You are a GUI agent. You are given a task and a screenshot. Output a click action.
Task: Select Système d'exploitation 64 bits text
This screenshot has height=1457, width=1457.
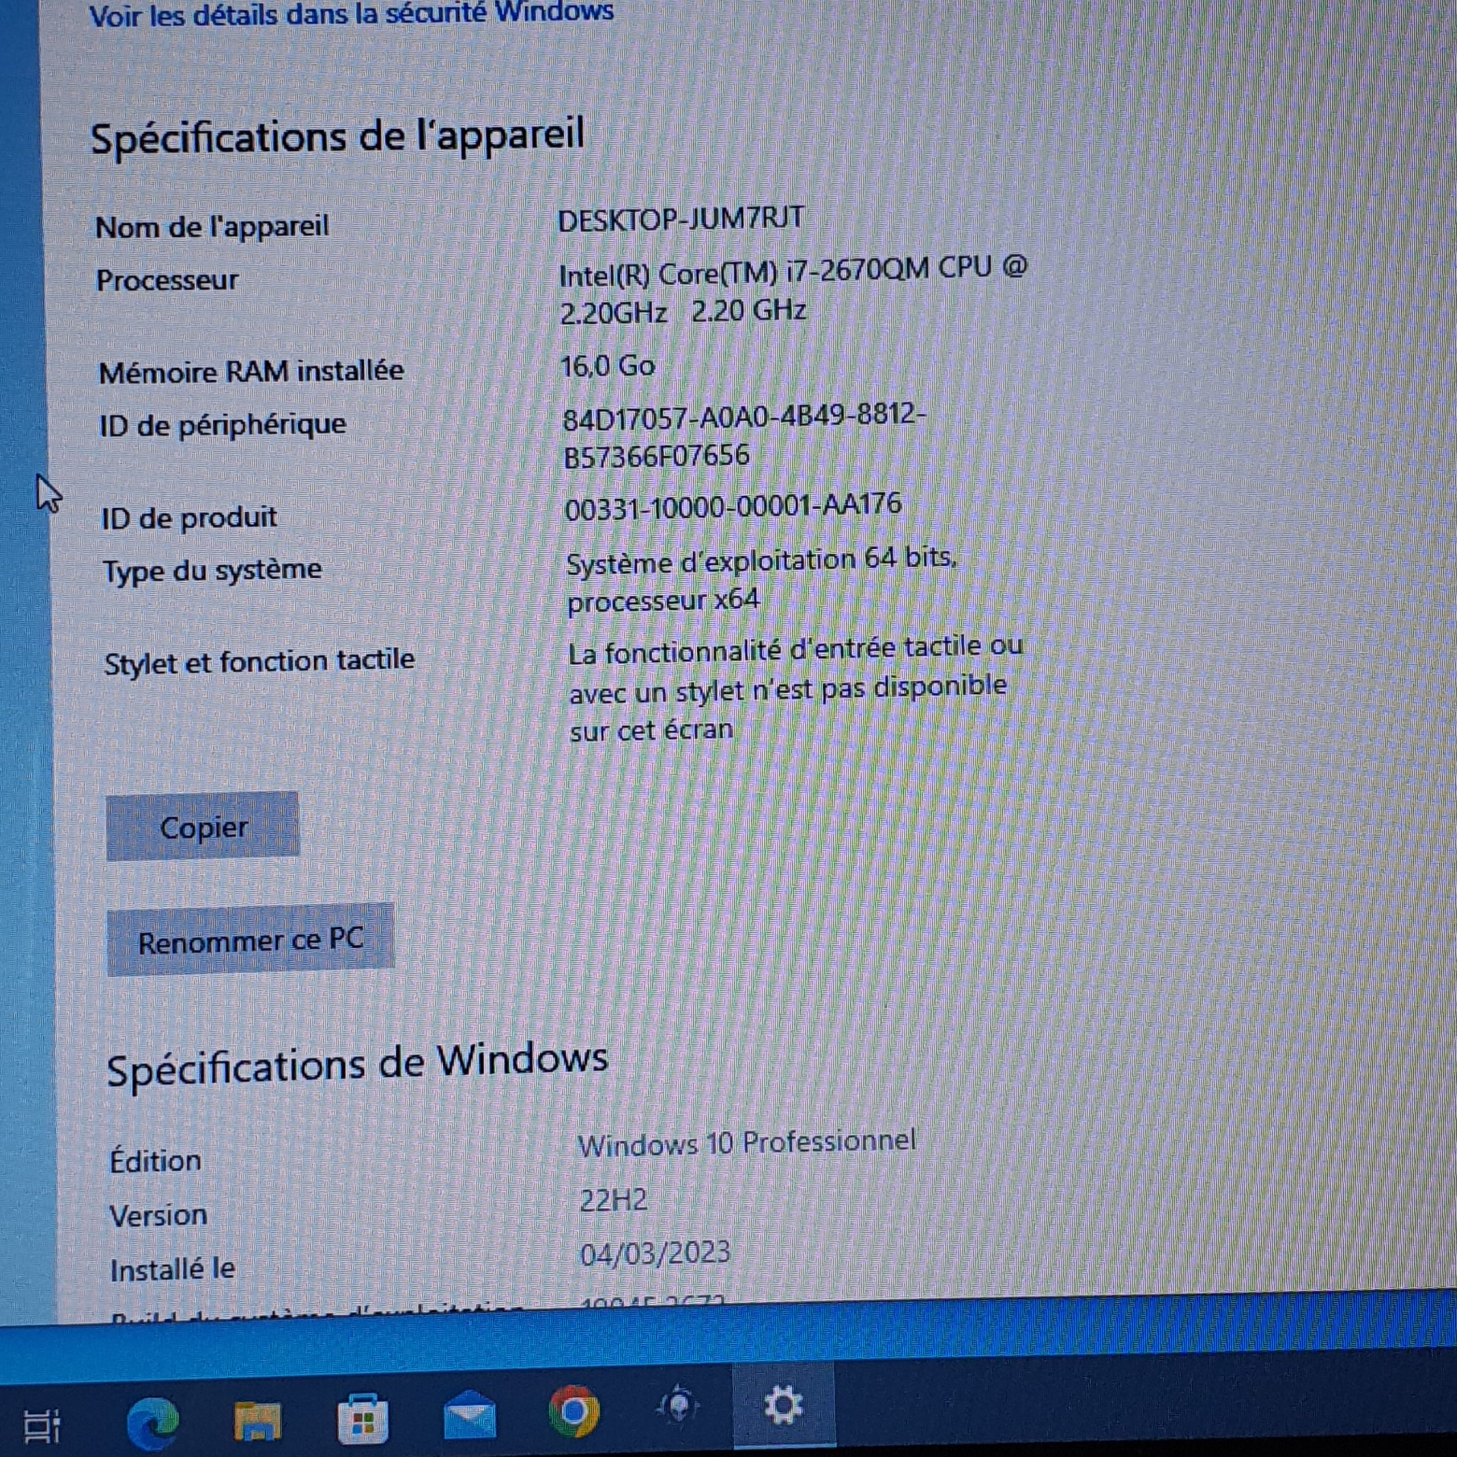pos(762,579)
